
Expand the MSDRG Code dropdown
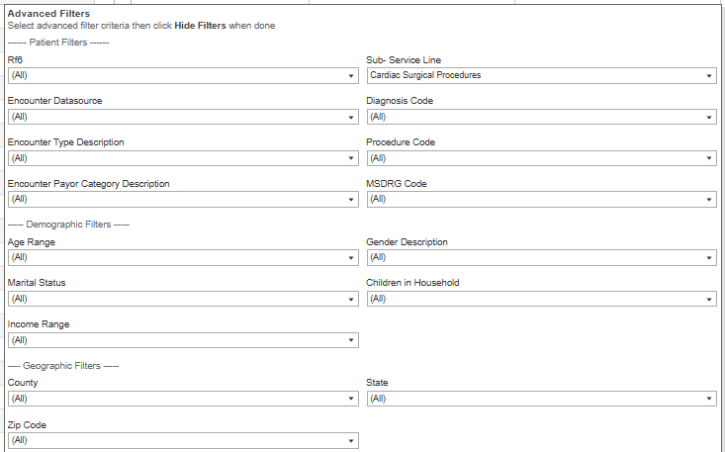(x=540, y=200)
